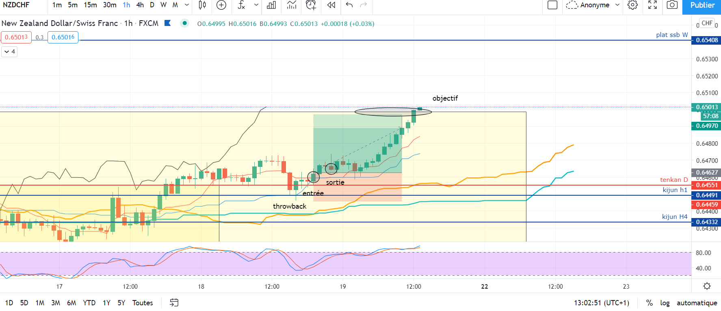
Task: Open the Anonyme layout dropdown
Action: 617,5
